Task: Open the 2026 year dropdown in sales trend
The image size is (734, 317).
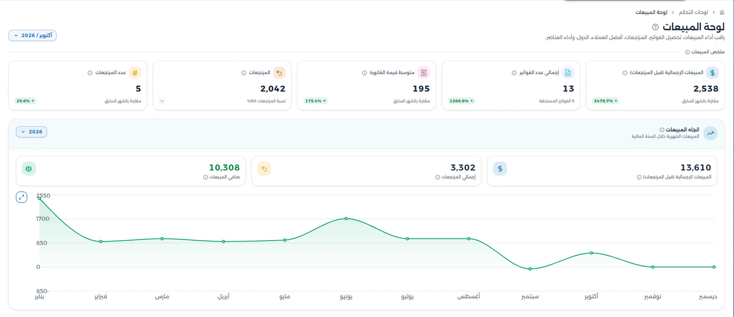Action: 32,132
